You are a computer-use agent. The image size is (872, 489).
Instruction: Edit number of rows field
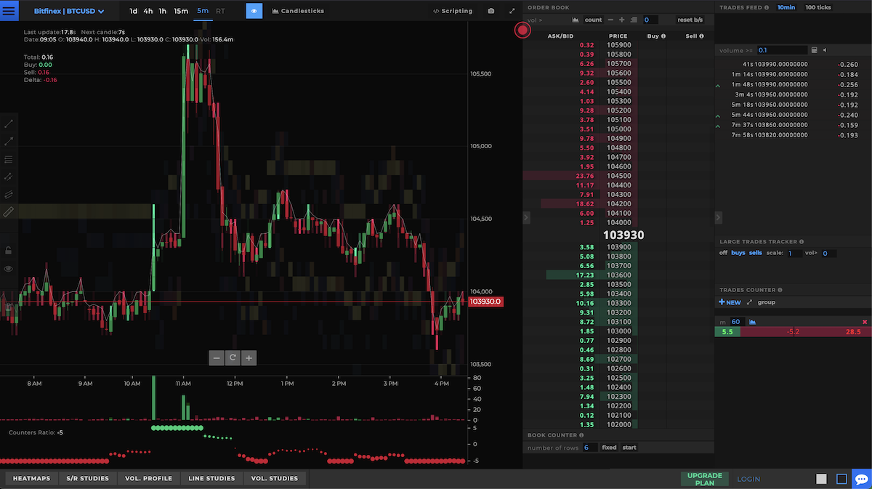(589, 448)
